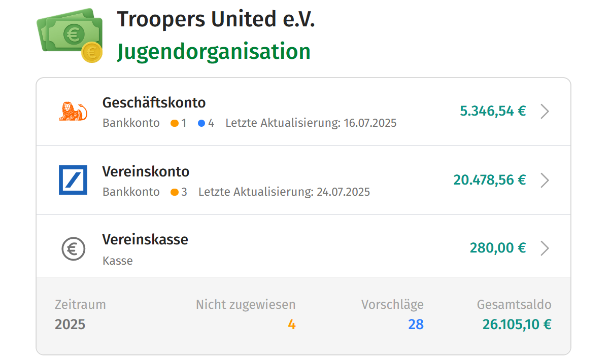This screenshot has height=360, width=609.
Task: Click the Vereinskasse balance of 280,00 €
Action: pyautogui.click(x=497, y=248)
